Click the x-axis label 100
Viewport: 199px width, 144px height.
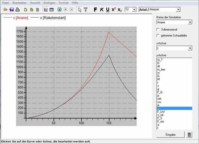click(81, 123)
